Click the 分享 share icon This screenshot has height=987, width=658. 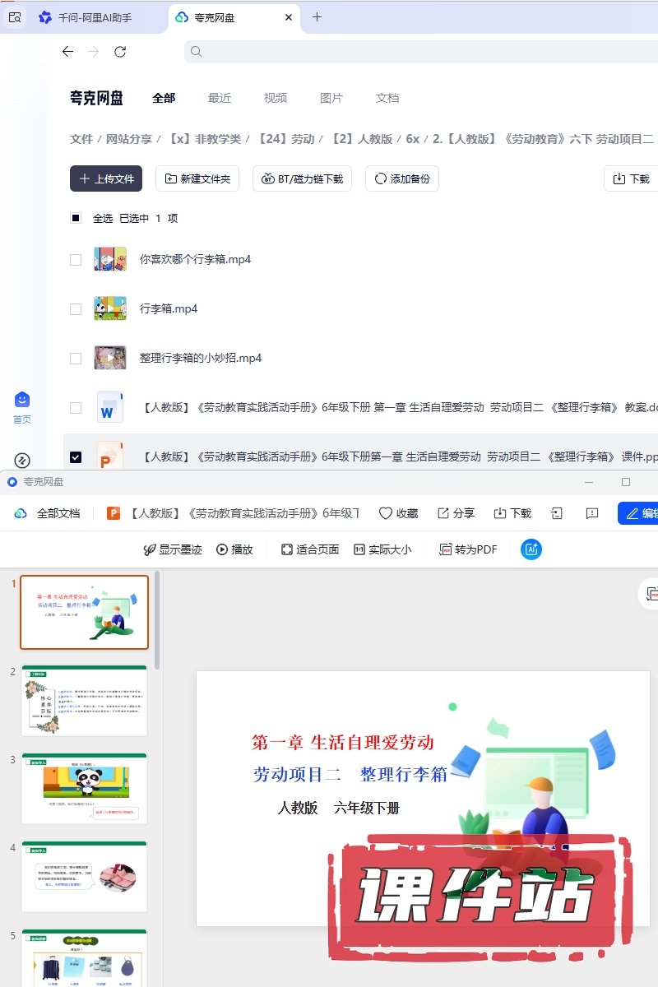pos(456,513)
